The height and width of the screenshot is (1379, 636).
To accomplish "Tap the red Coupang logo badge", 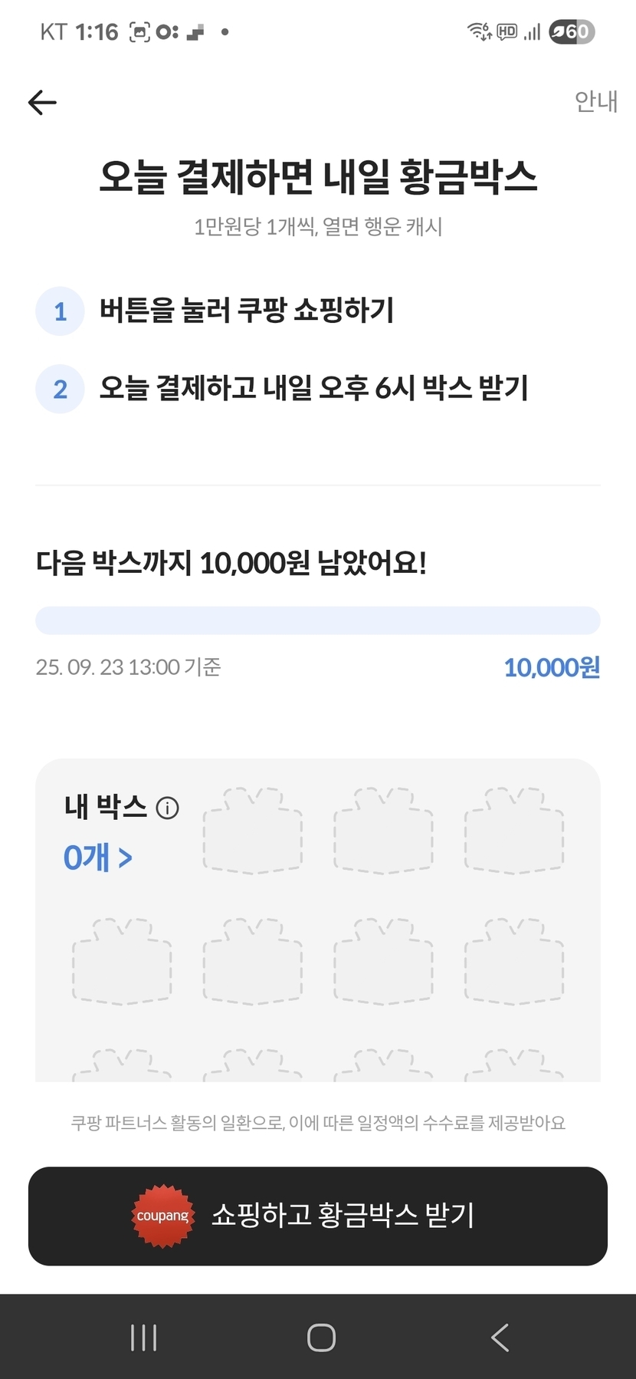I will click(x=162, y=1216).
